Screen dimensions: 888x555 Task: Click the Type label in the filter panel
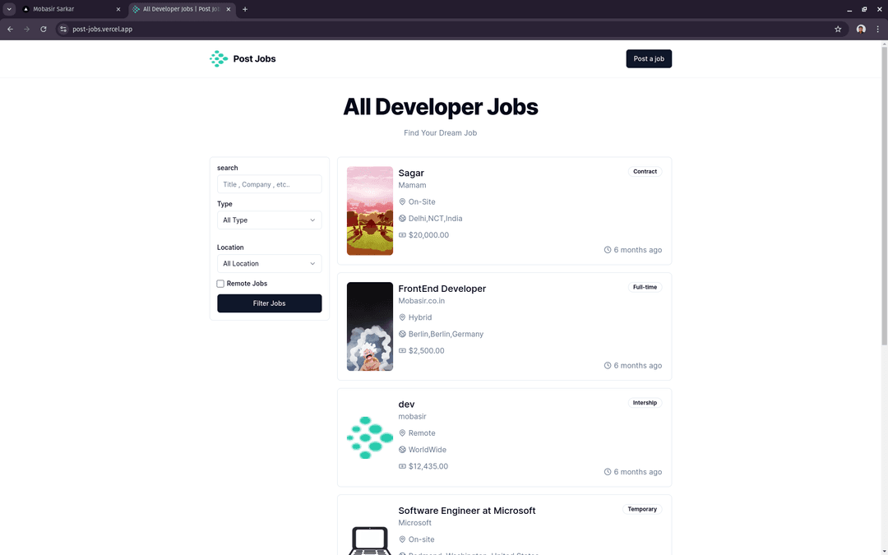[x=224, y=204]
